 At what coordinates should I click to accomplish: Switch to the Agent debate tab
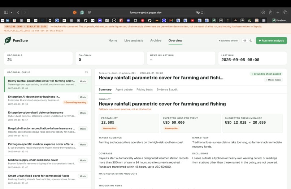click(124, 89)
